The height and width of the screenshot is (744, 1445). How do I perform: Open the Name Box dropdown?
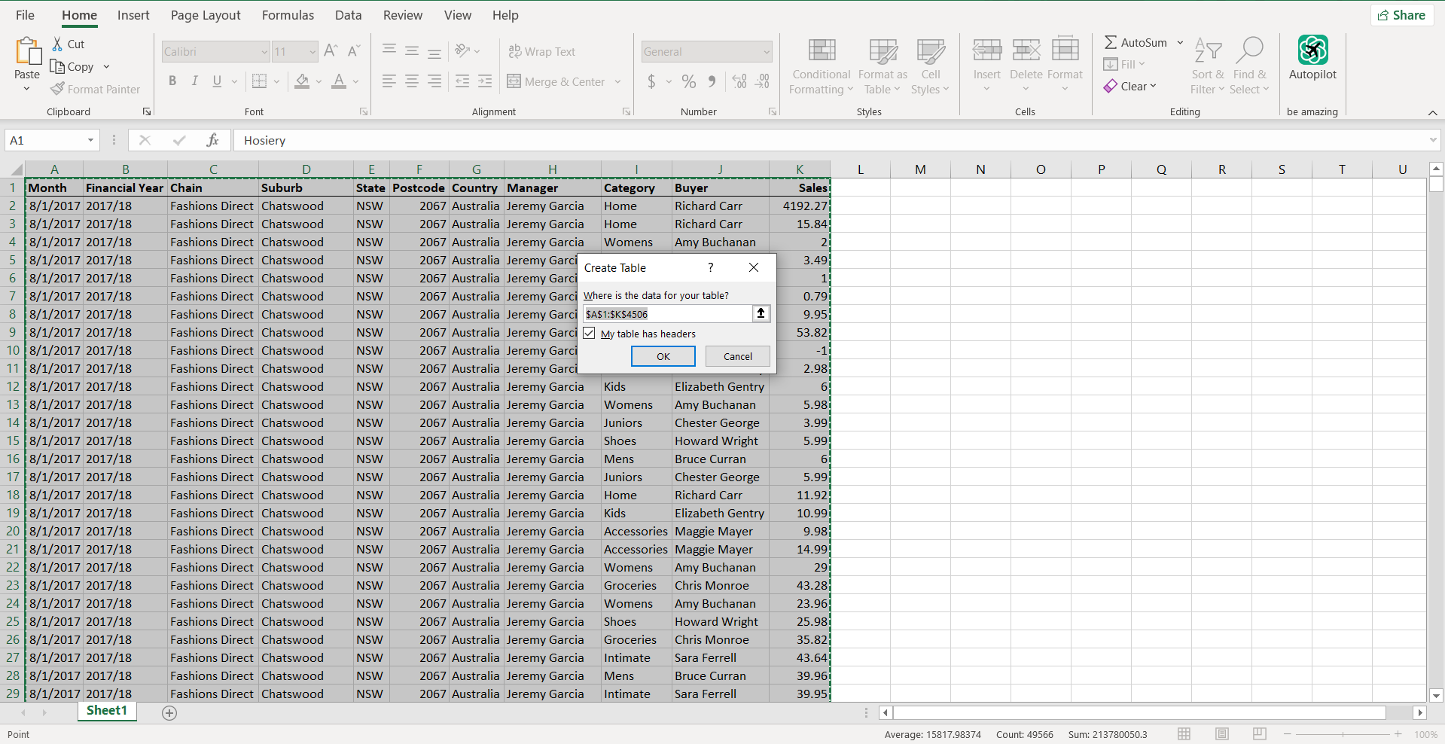(x=90, y=140)
